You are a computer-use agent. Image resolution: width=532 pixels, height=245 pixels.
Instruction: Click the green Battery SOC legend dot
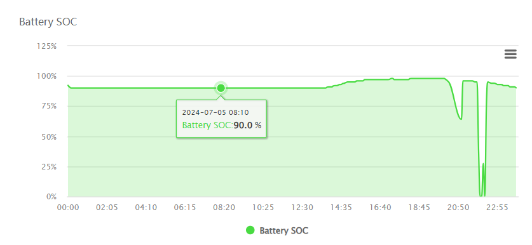(250, 231)
